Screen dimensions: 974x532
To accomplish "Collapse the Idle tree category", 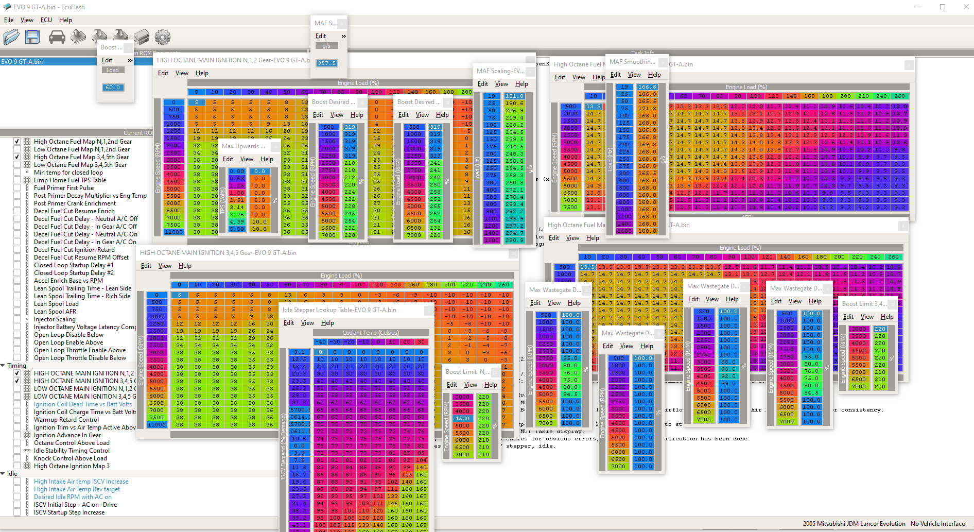I will pos(3,474).
